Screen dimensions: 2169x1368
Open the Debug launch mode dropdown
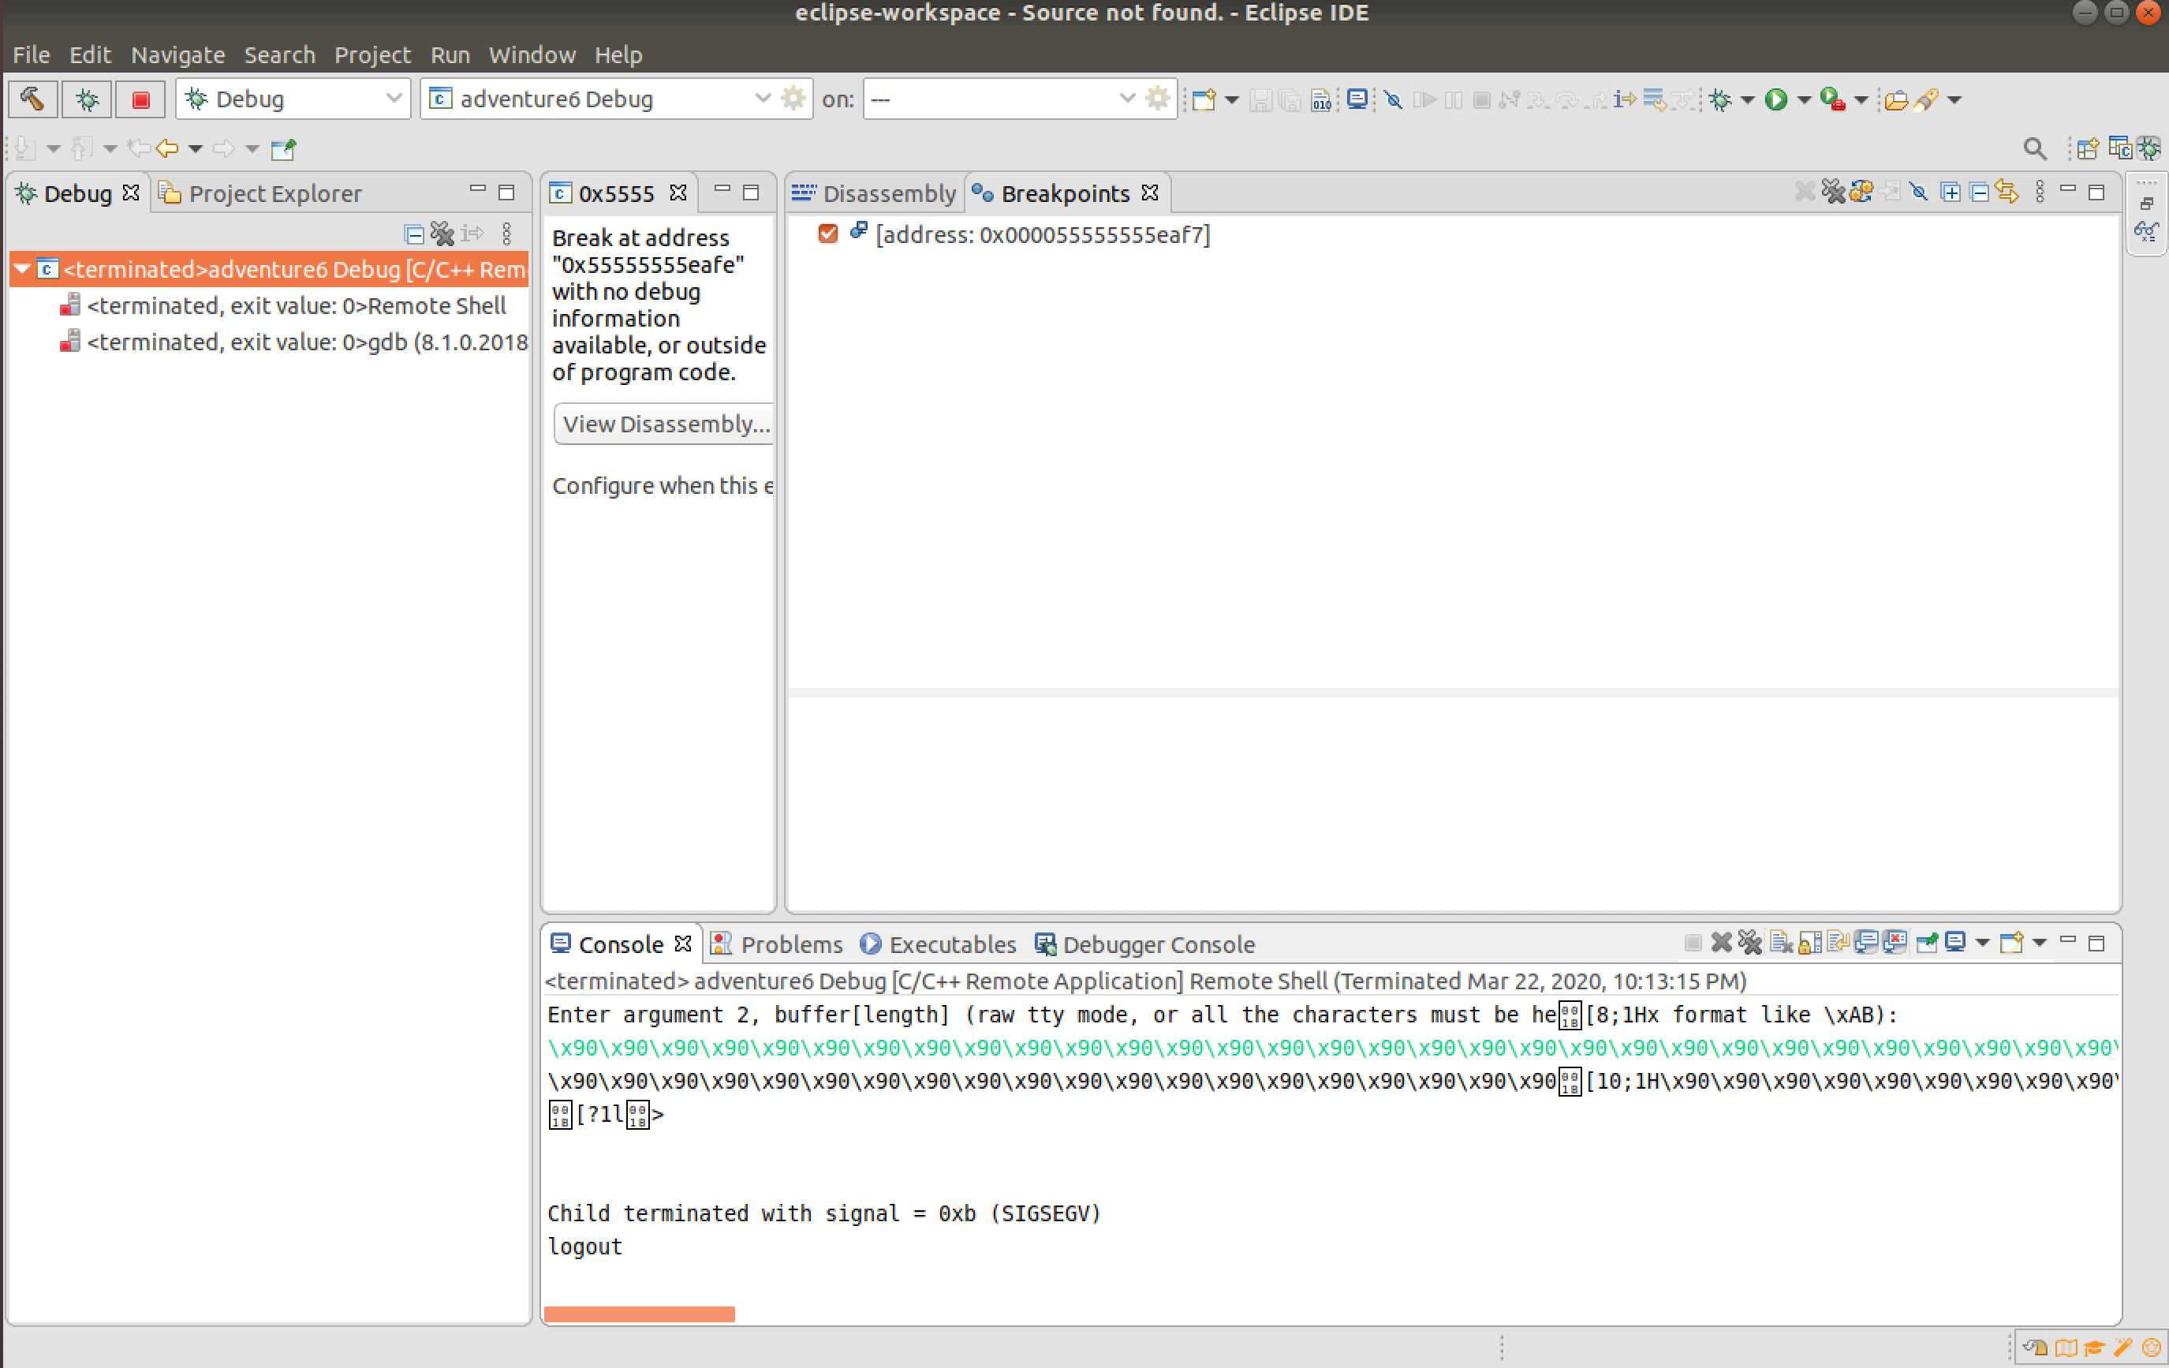[393, 99]
